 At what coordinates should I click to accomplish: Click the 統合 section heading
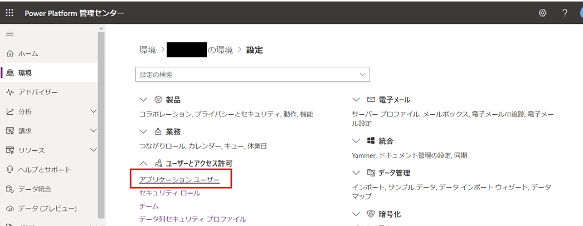tap(386, 141)
